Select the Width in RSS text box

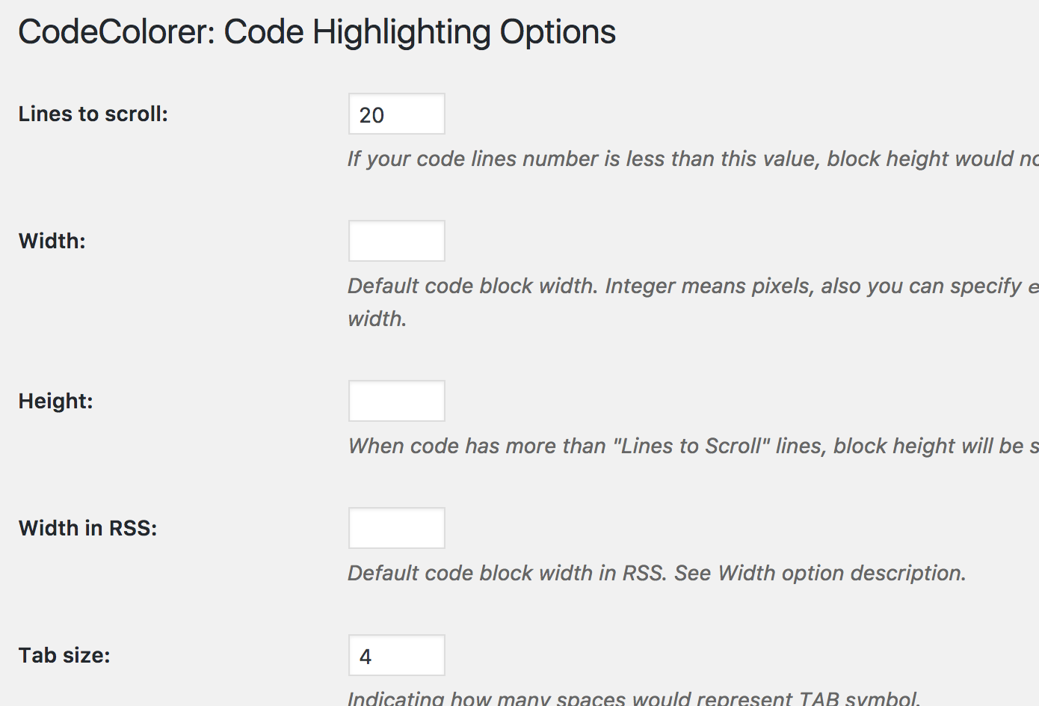(x=397, y=528)
